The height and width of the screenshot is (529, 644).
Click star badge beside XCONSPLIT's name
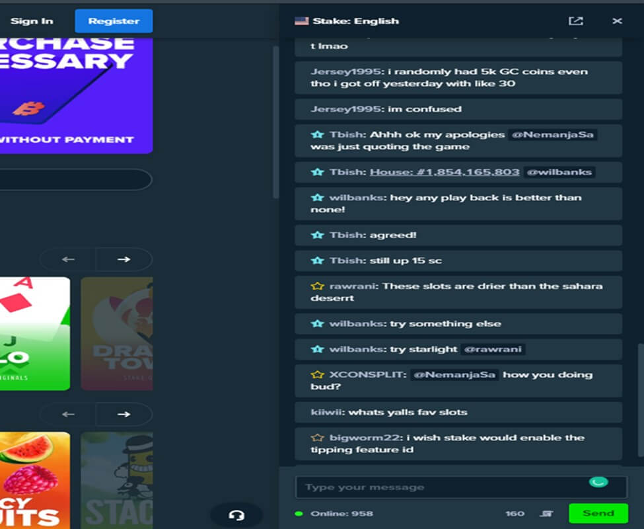tap(317, 374)
